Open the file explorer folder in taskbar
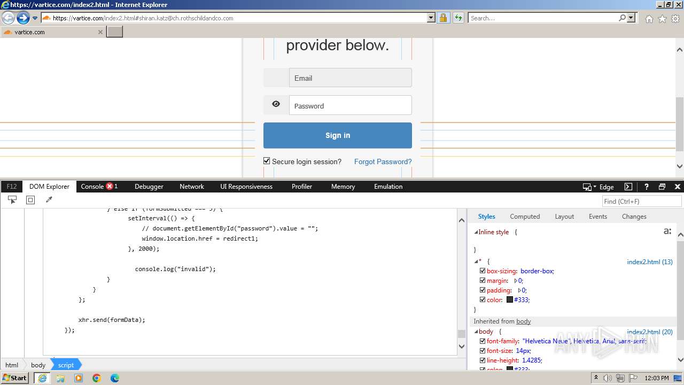The height and width of the screenshot is (385, 684). tap(60, 378)
